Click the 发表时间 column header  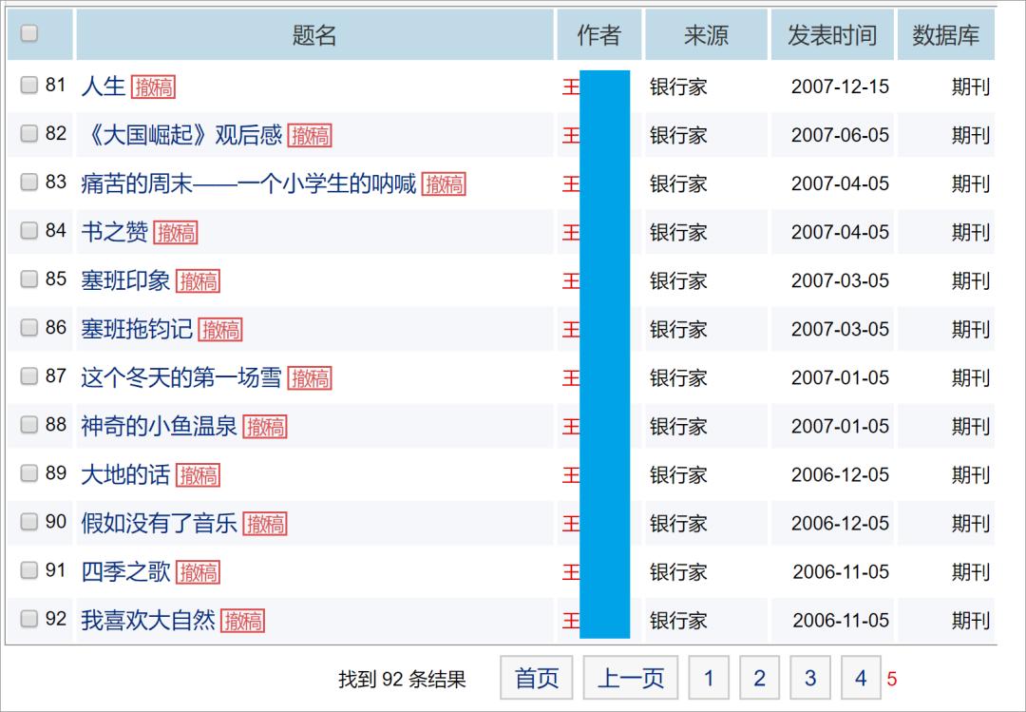pyautogui.click(x=831, y=35)
